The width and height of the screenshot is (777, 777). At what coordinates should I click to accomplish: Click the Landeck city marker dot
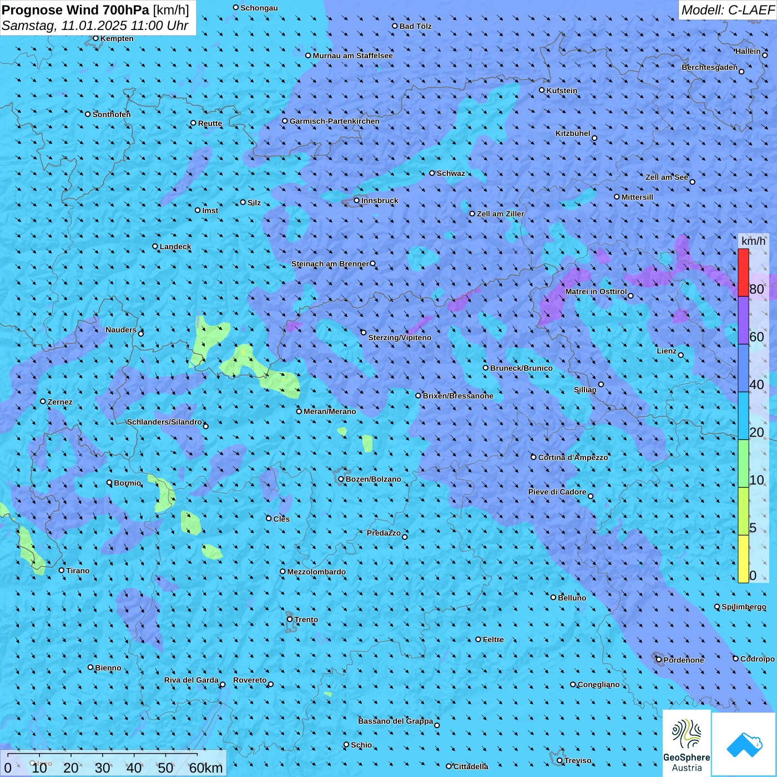[155, 246]
